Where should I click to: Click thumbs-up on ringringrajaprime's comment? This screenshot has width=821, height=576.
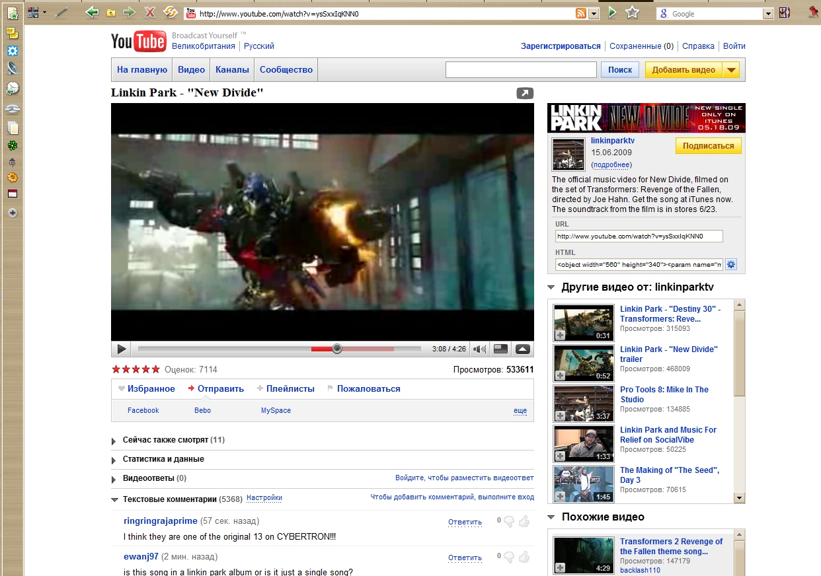click(x=524, y=521)
